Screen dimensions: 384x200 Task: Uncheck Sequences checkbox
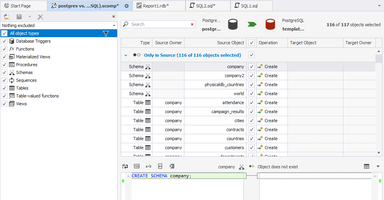pos(4,80)
